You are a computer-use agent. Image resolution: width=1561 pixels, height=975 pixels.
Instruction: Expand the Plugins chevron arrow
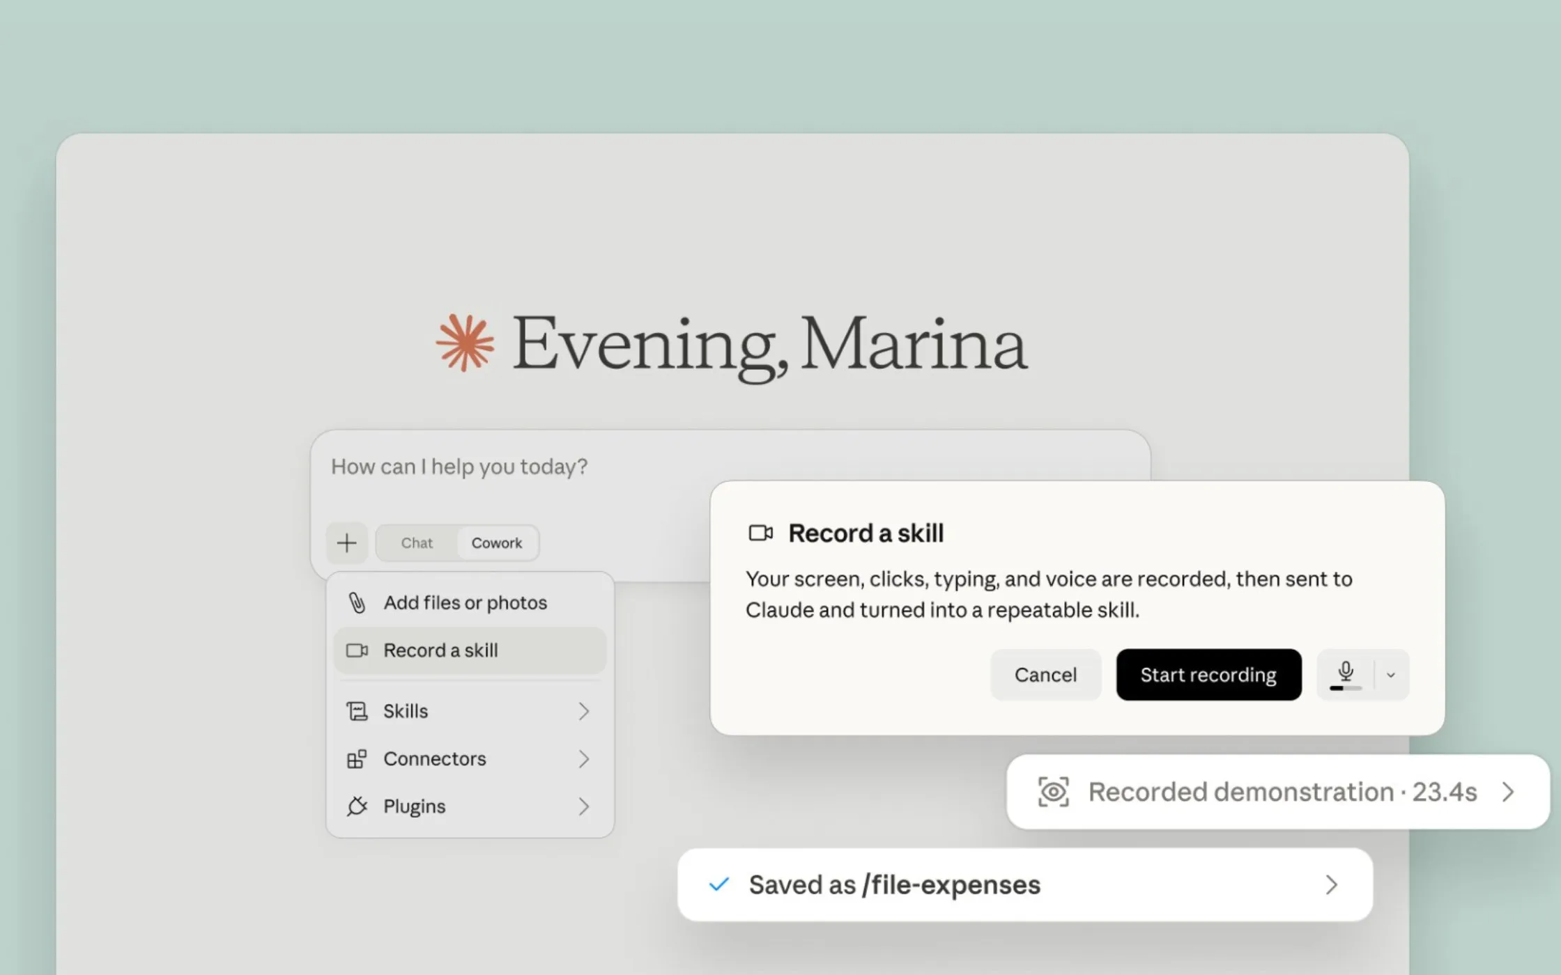click(584, 806)
